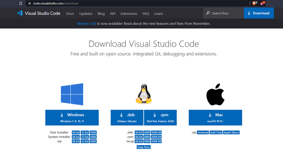This screenshot has height=165, width=283.
Task: Download the .deb Debian, Ubuntu package
Action: tap(127, 117)
